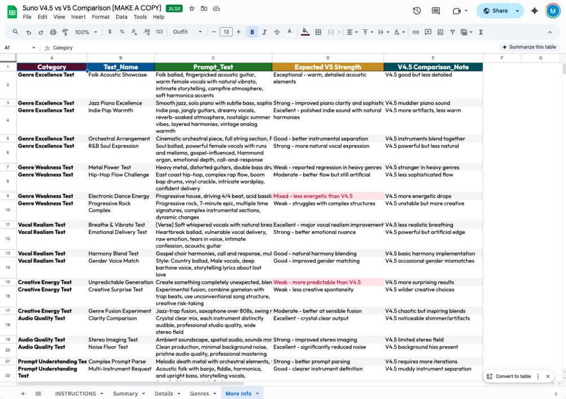Create a filter
The width and height of the screenshot is (566, 399).
452,32
